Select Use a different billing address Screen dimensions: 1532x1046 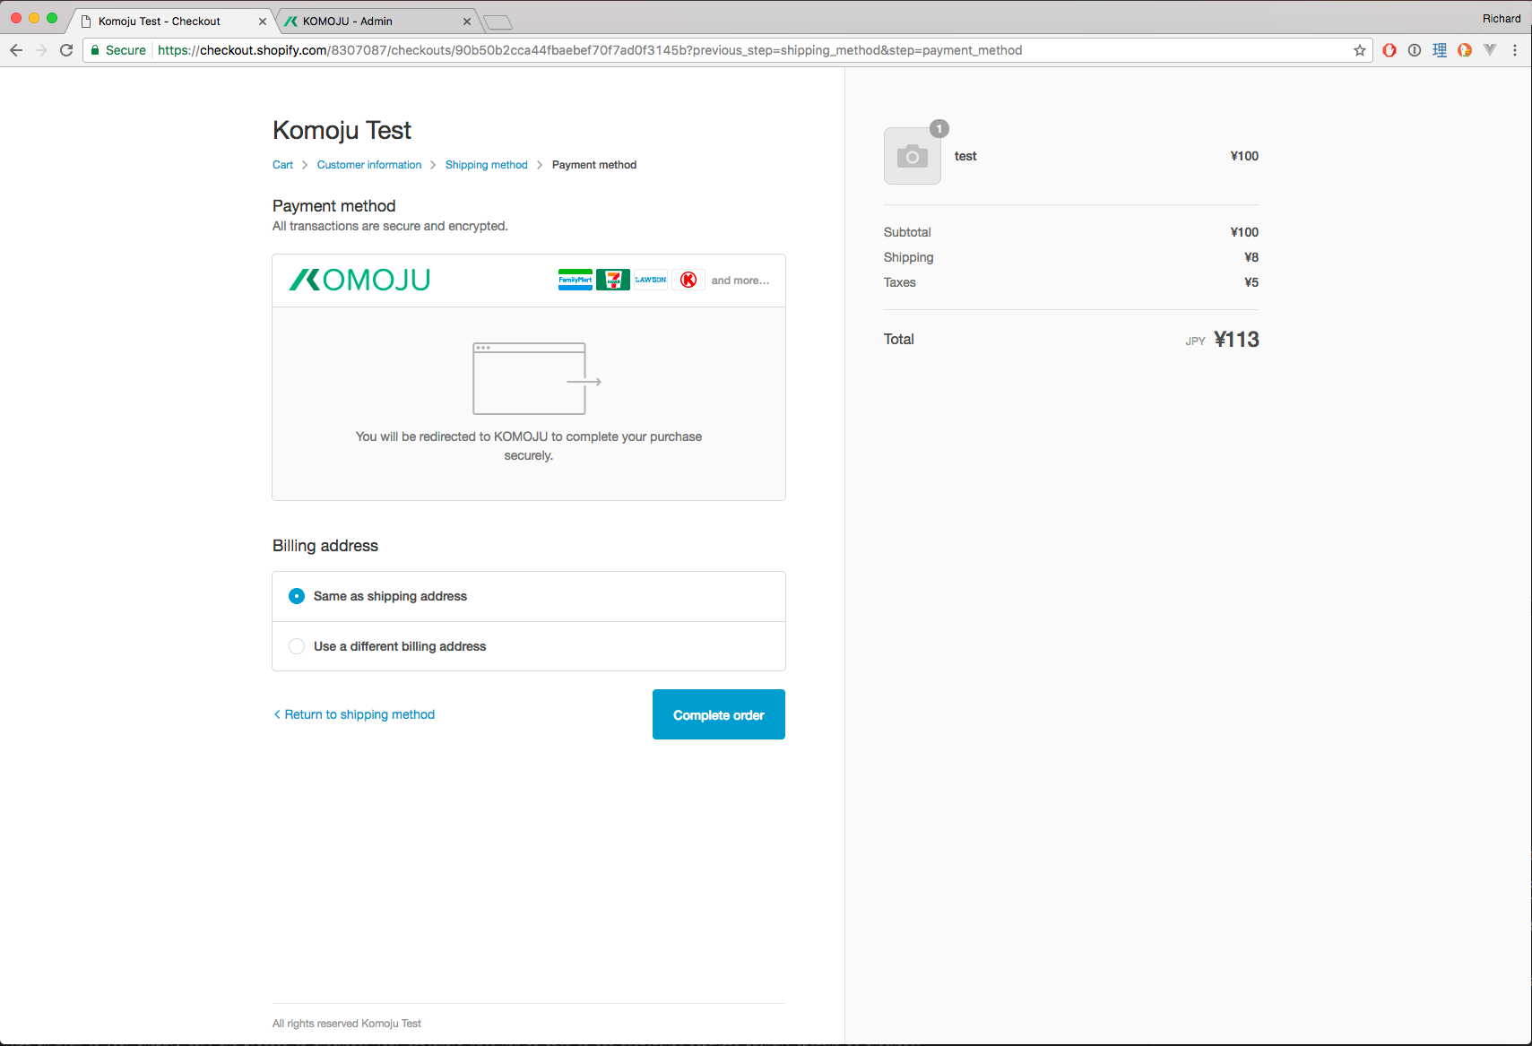click(529, 646)
